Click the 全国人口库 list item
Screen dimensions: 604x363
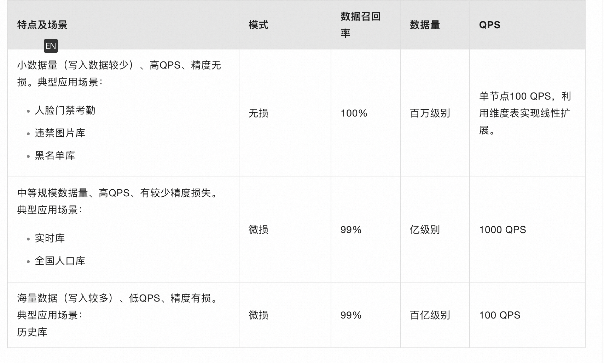click(60, 261)
